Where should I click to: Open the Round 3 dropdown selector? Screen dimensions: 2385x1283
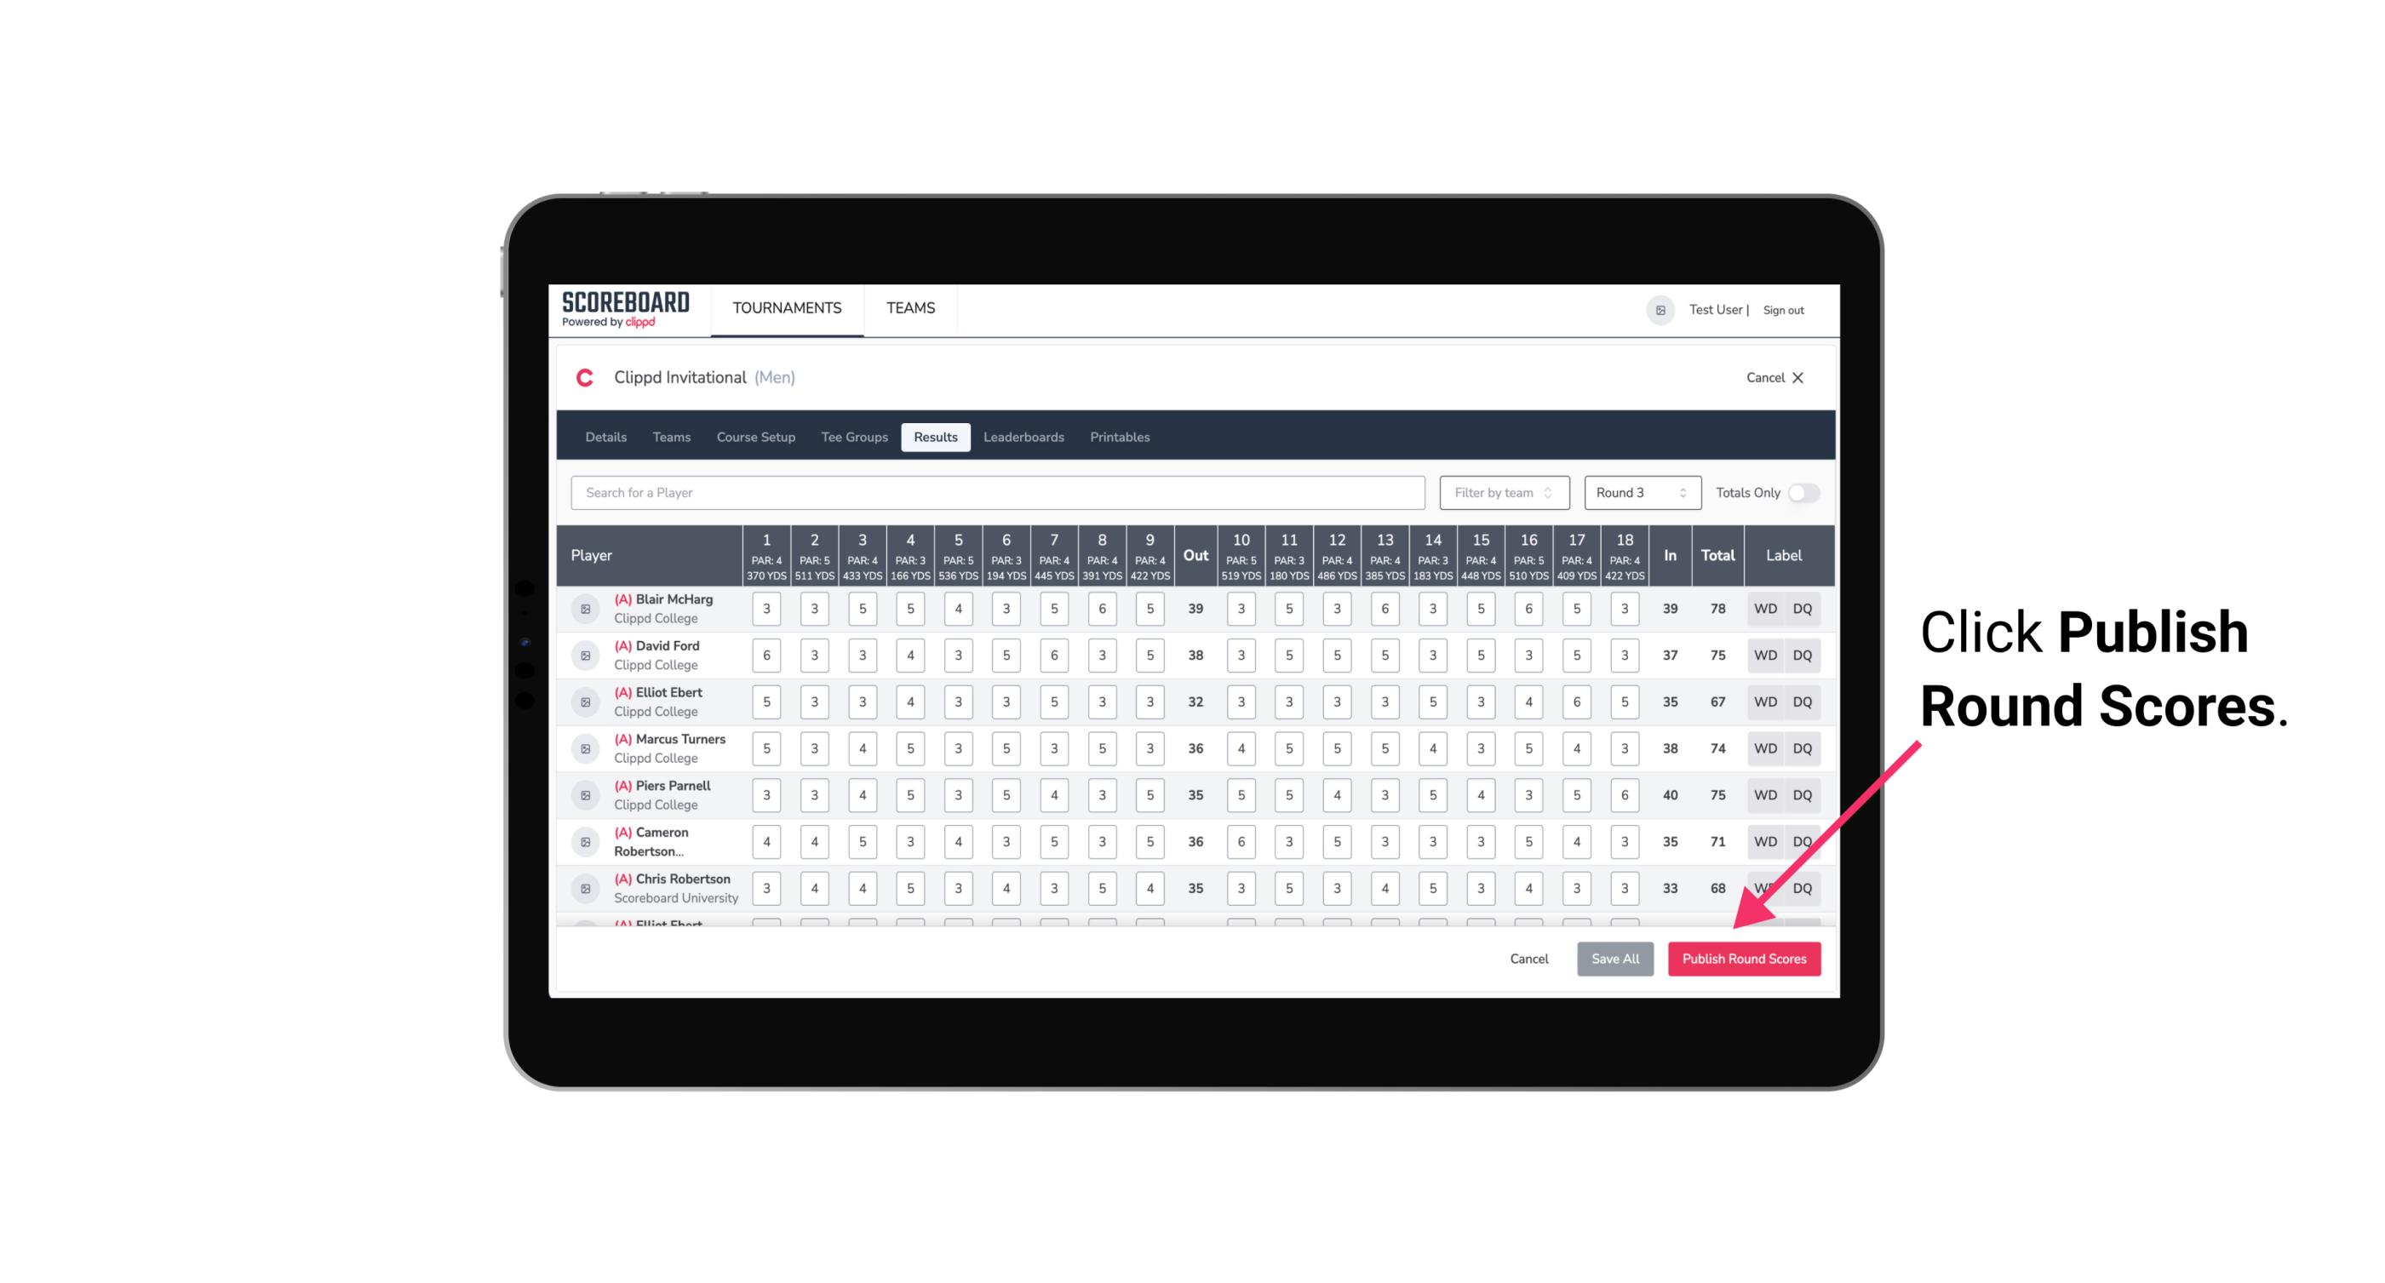[x=1638, y=493]
